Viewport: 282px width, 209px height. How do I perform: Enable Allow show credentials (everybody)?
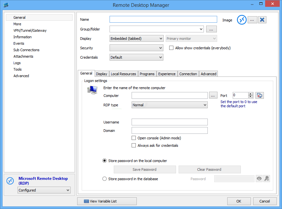(x=171, y=48)
